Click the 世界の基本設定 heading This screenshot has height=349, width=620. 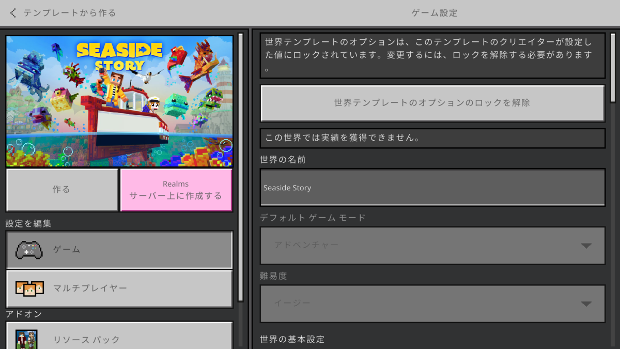tap(292, 339)
